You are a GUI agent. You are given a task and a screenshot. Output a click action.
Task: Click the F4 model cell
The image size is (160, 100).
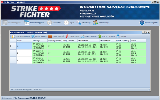(x=55, y=60)
